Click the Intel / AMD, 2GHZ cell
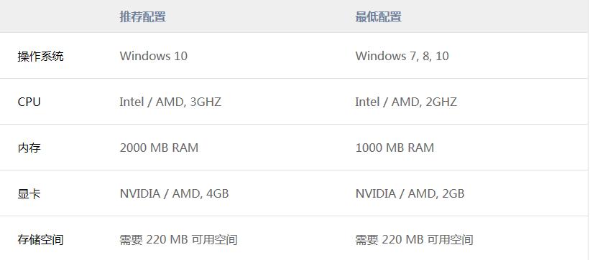Screen dimensions: 590x260 406,102
